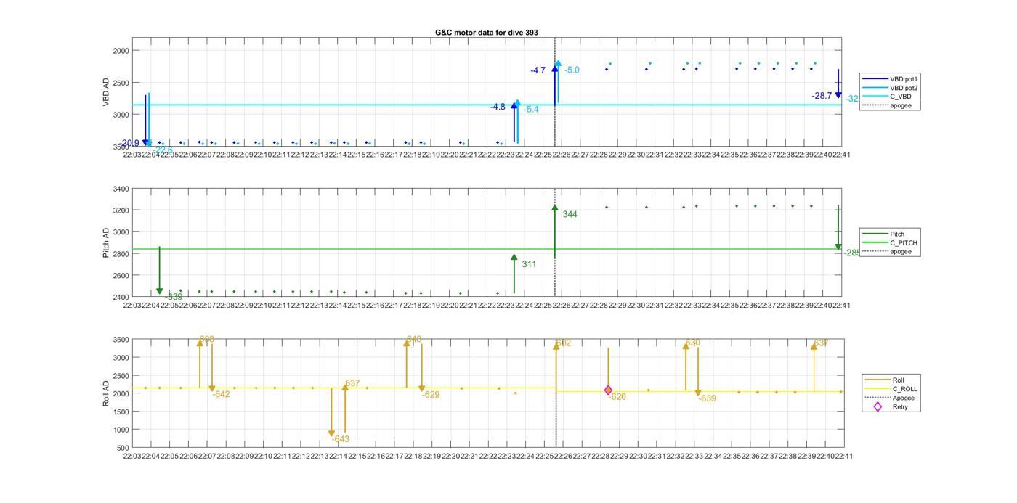Click the Retry diamond icon in the roll legend
Screen dimensions: 1017x503
[x=878, y=406]
